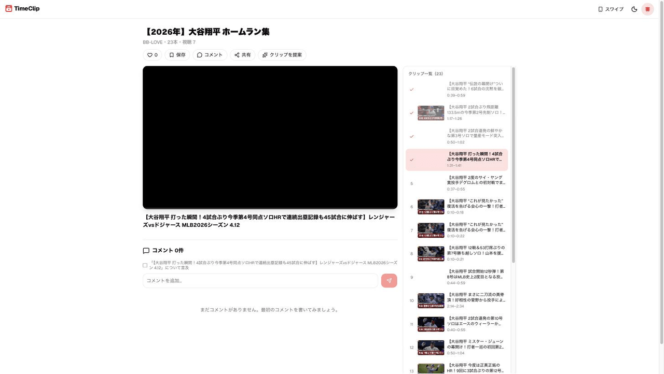
Task: Save playlist with 保存 bookmark button
Action: (x=177, y=55)
